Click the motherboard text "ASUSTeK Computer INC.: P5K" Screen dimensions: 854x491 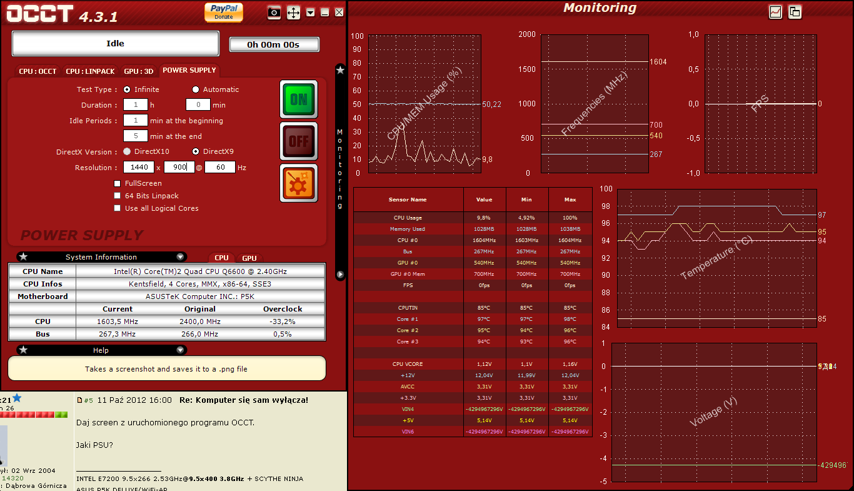click(200, 296)
